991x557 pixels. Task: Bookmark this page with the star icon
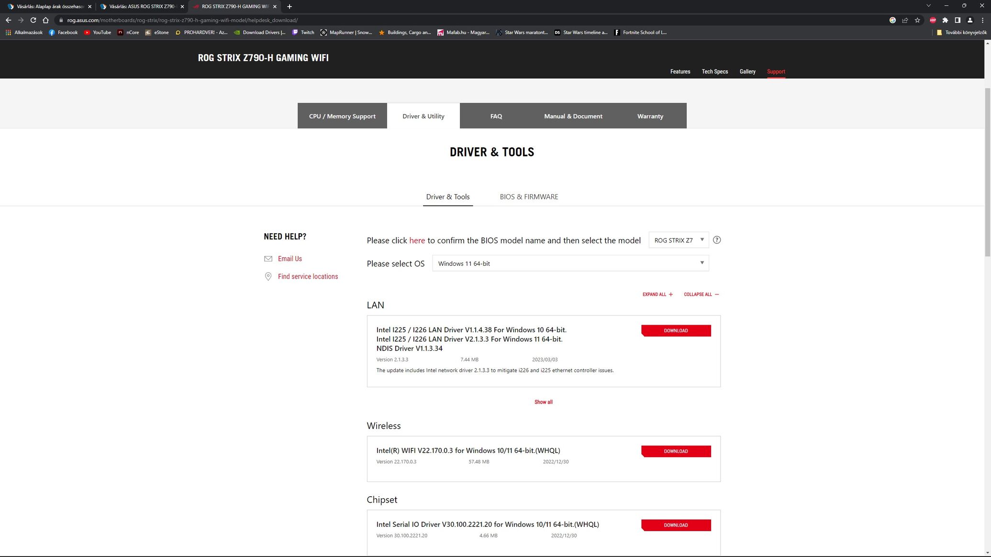917,20
